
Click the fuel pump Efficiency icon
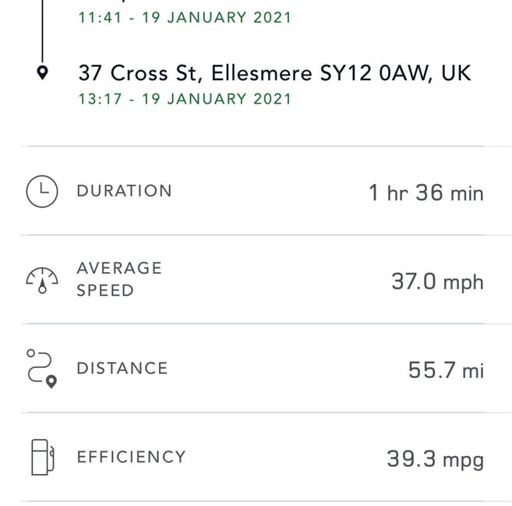42,457
